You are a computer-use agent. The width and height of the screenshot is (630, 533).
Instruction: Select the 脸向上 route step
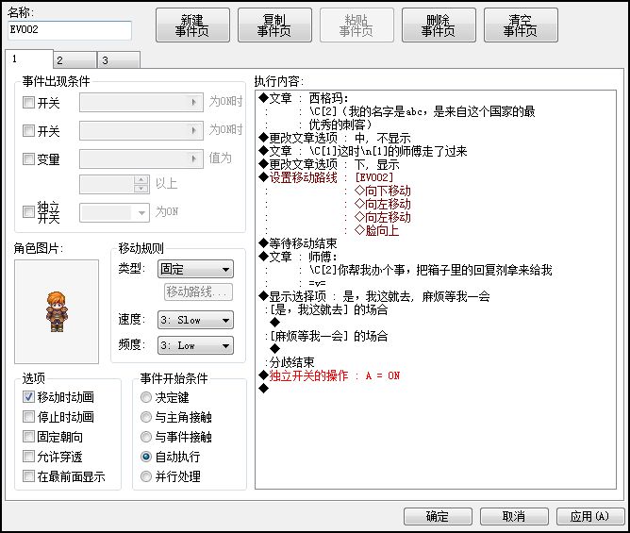[x=377, y=231]
